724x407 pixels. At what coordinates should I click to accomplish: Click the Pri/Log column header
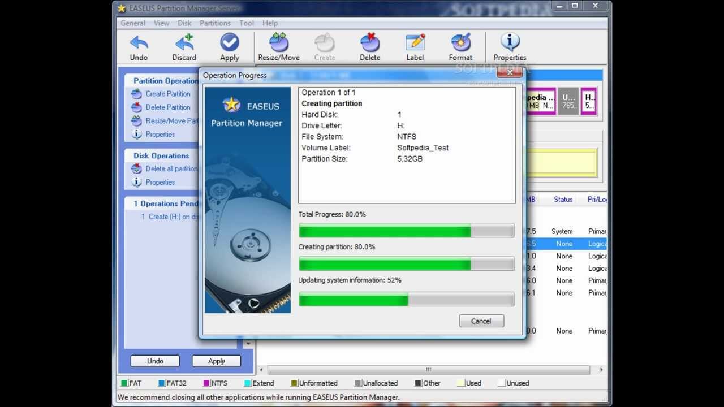point(597,200)
